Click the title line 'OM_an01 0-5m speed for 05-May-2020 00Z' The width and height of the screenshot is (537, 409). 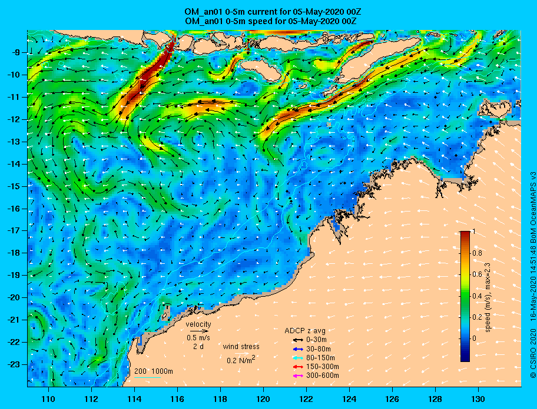pos(270,21)
